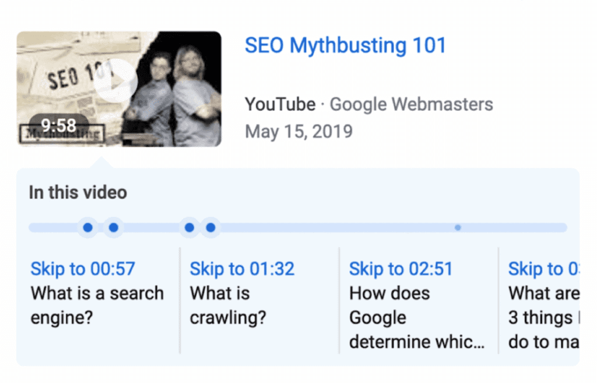The height and width of the screenshot is (383, 597).
Task: Select 'How does Google determine whic…' text
Action: click(417, 318)
